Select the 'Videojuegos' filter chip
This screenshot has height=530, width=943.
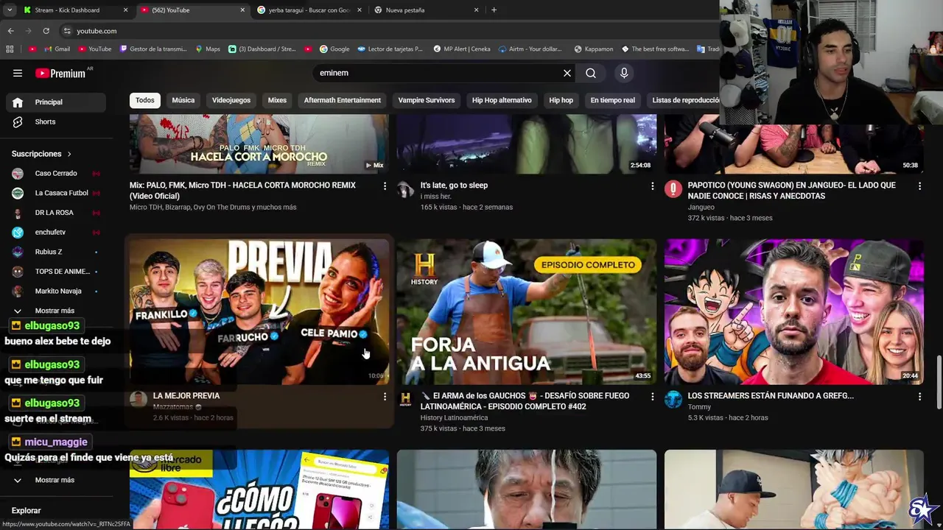(x=231, y=100)
